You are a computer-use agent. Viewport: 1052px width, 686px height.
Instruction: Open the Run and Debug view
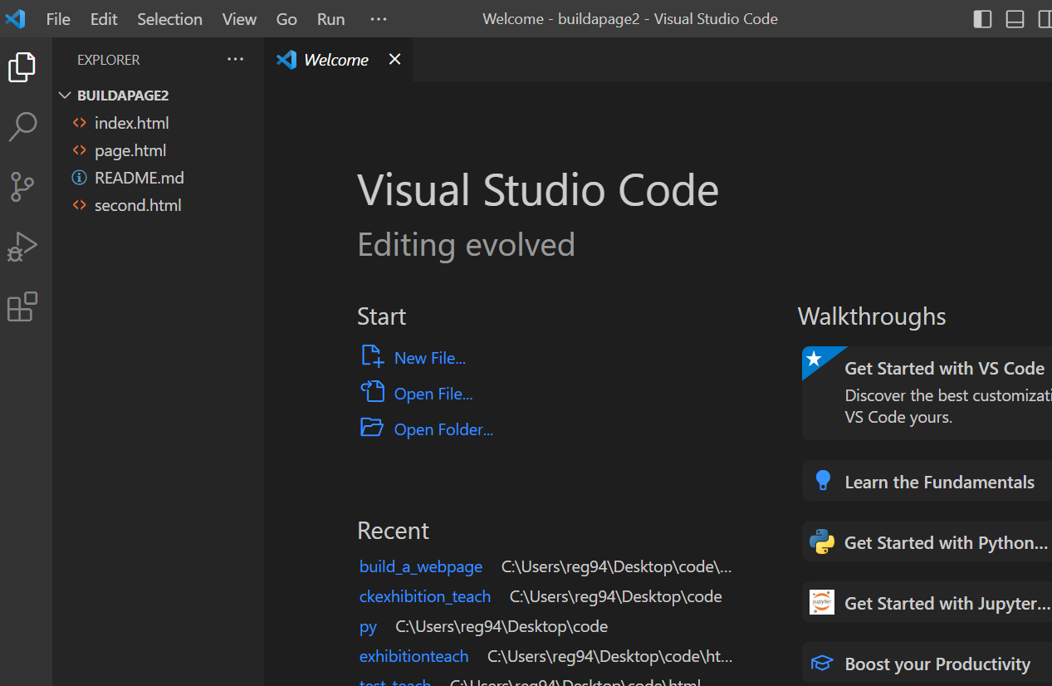tap(22, 247)
